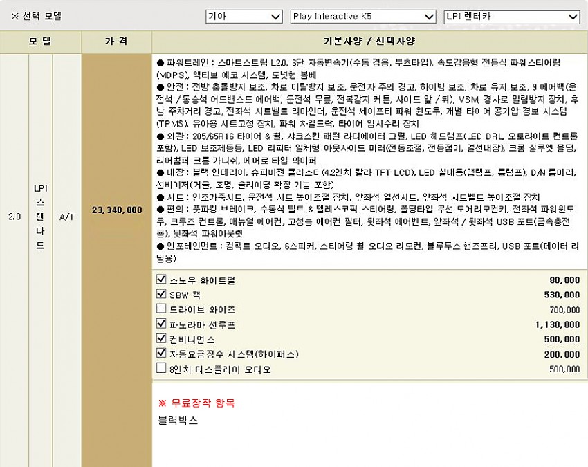Click the 1,130,000 sunroof price
This screenshot has height=467, width=588.
click(x=557, y=324)
